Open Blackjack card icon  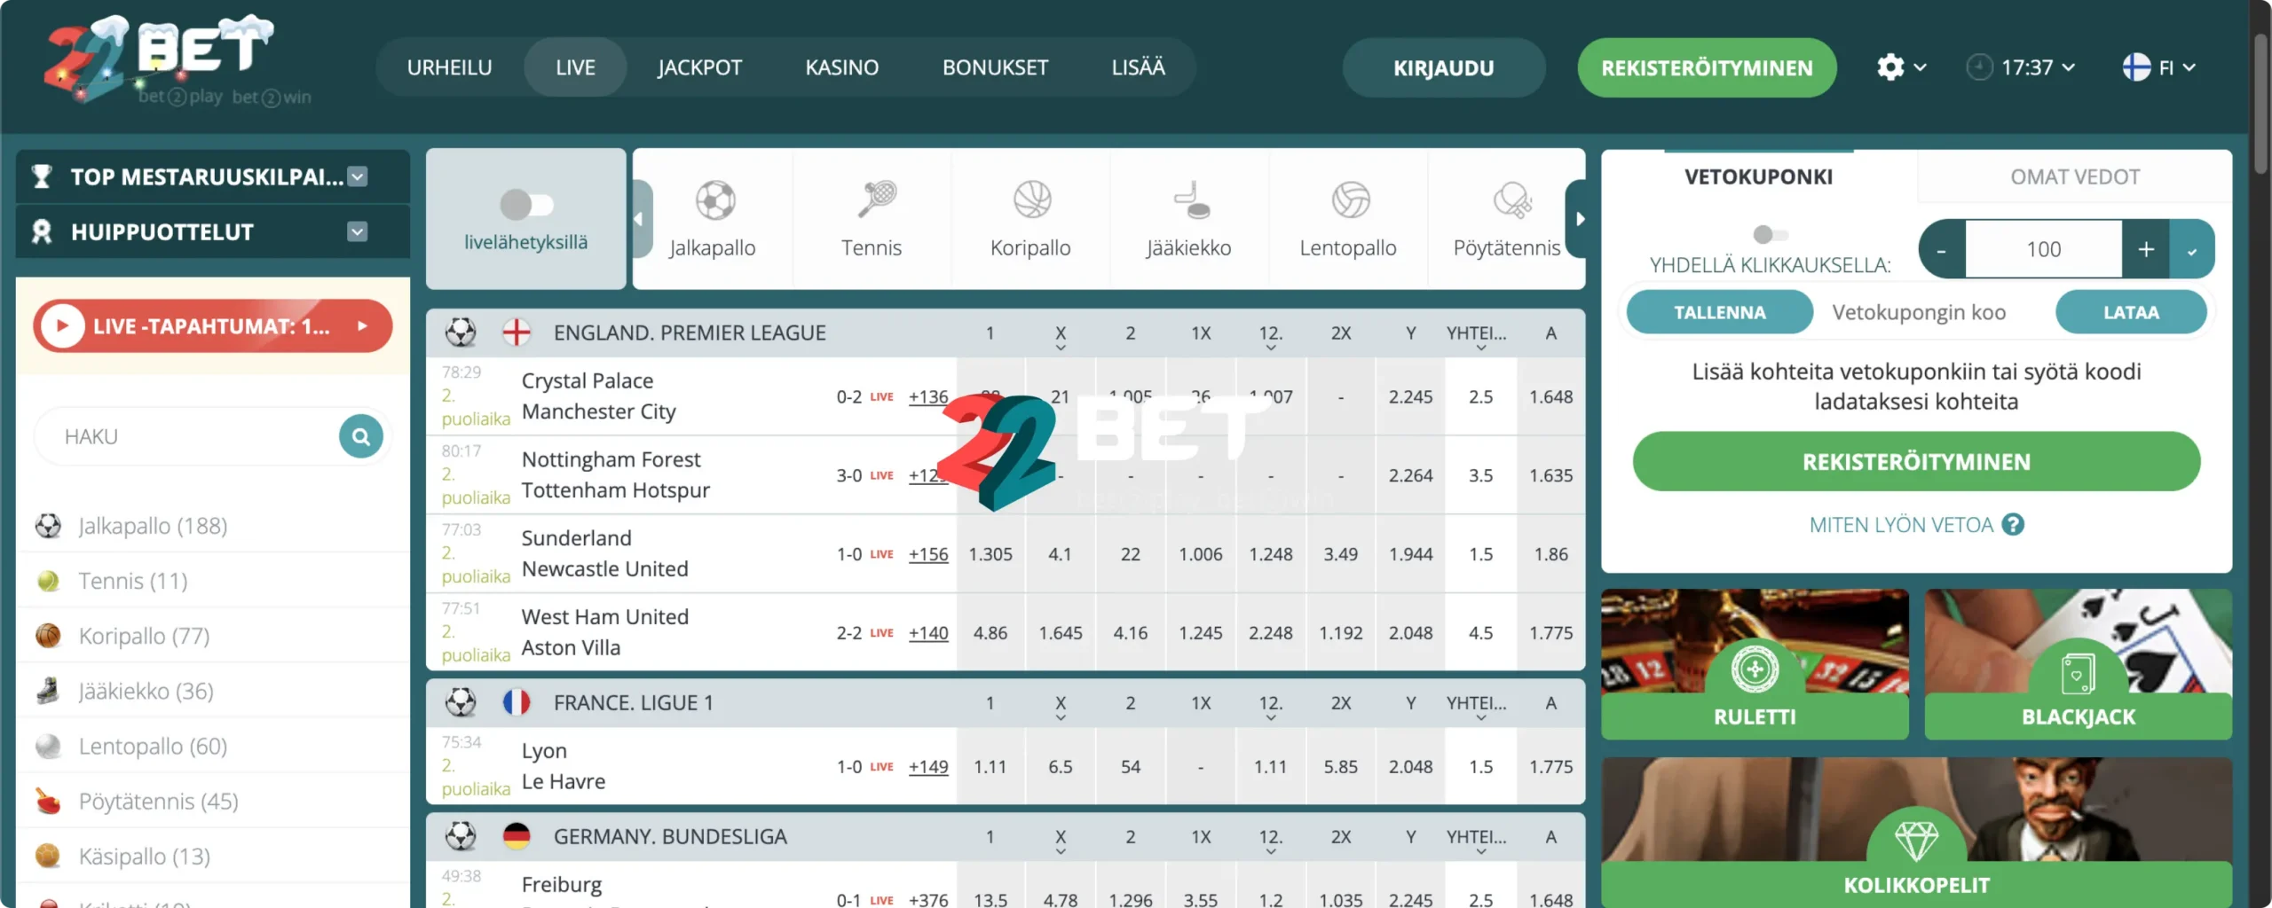pos(2078,674)
